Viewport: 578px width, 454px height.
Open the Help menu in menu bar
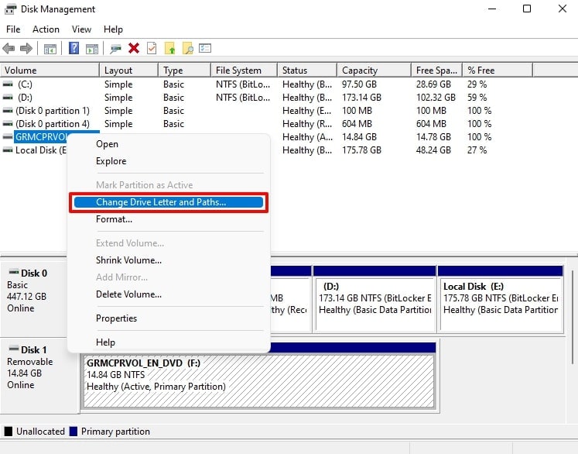[113, 29]
